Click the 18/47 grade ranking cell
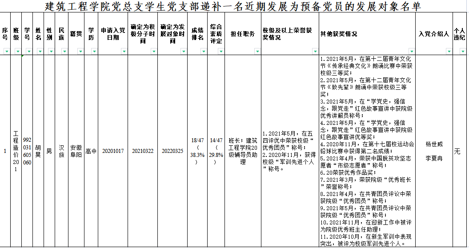The height and width of the screenshot is (248, 469). [197, 151]
